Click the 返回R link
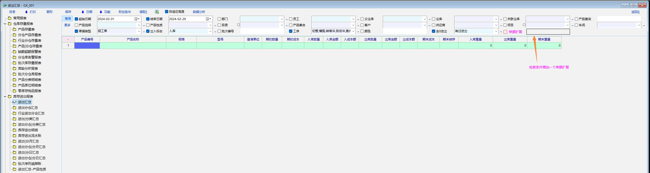The height and width of the screenshot is (173, 650). click(635, 12)
